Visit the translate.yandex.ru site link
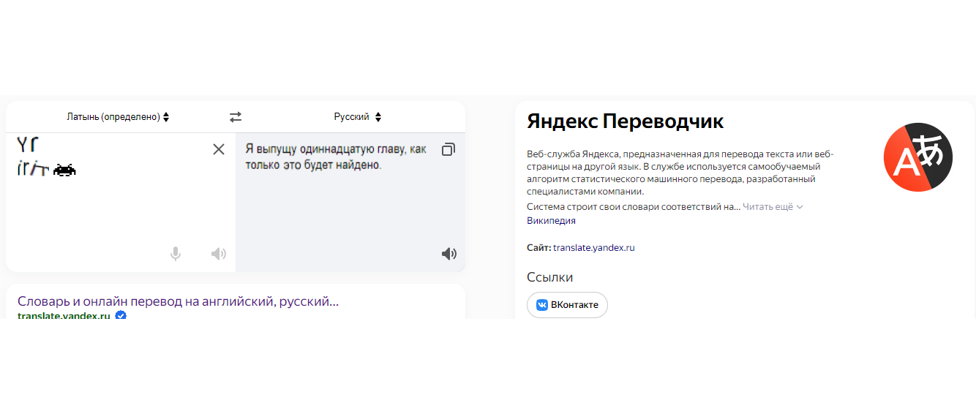The height and width of the screenshot is (414, 976). pyautogui.click(x=594, y=248)
